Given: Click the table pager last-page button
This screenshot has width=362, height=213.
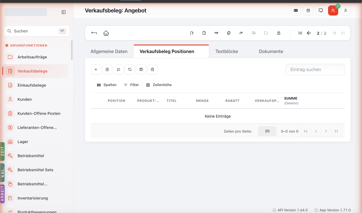Looking at the screenshot, I should (x=336, y=131).
